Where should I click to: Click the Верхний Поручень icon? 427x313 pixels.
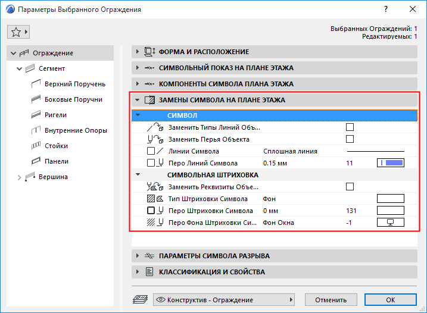point(36,84)
